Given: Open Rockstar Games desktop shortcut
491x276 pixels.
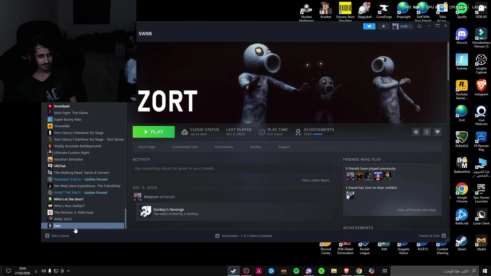Looking at the screenshot, I should click(462, 90).
